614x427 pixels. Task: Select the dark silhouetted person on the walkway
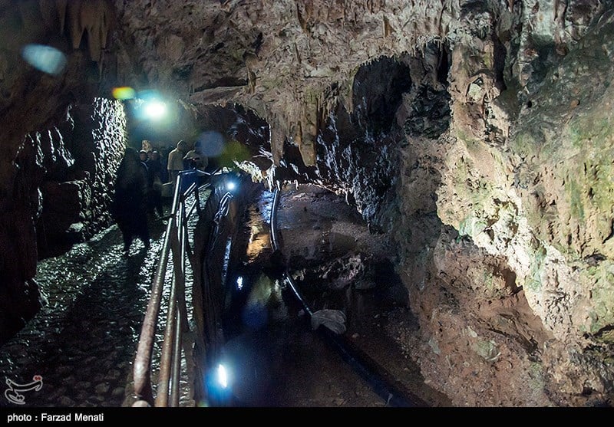click(x=132, y=199)
